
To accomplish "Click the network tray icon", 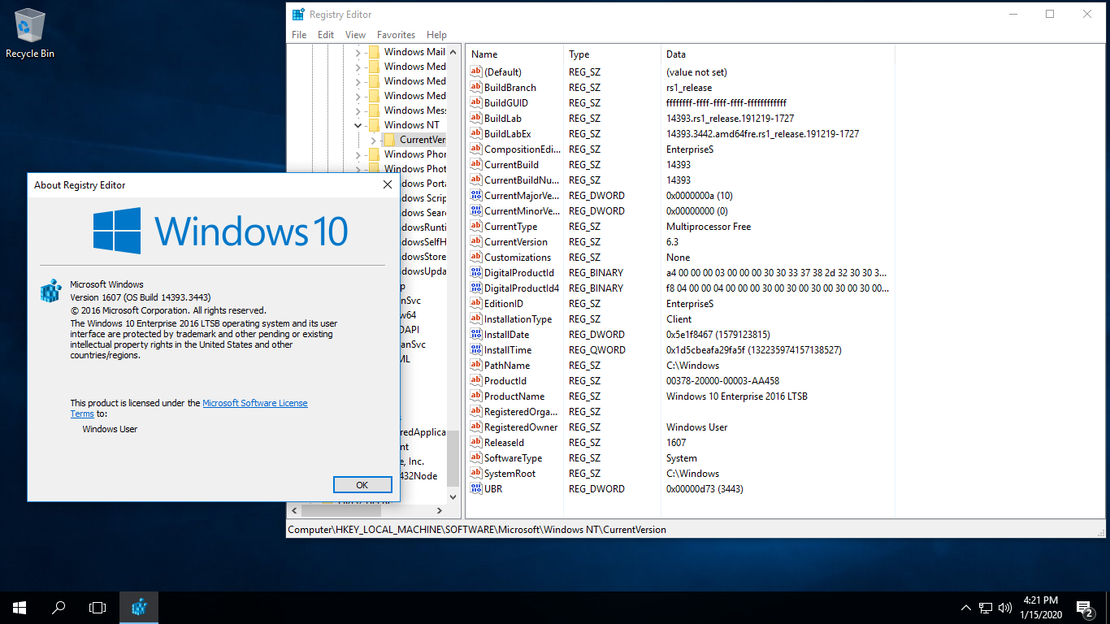I will (x=986, y=608).
